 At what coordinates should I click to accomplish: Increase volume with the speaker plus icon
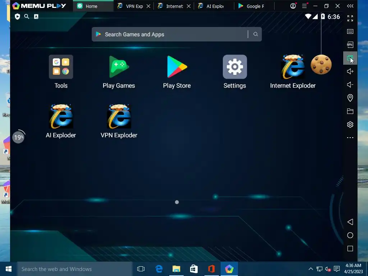click(350, 72)
